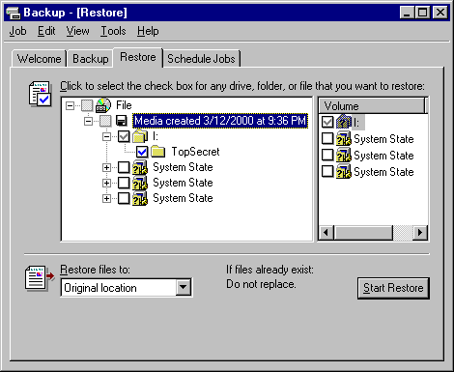Expand the first System State node
The image size is (454, 372).
(x=106, y=167)
